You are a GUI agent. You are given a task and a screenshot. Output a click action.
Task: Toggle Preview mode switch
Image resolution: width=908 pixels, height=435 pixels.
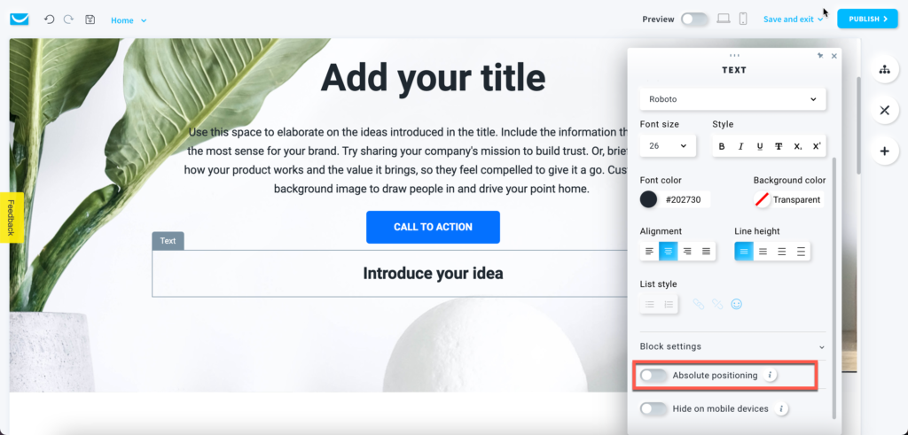point(694,19)
